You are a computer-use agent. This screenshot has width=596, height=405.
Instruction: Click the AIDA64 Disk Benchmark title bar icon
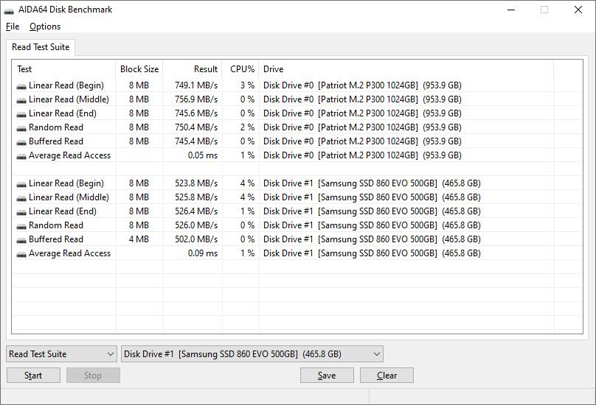tap(9, 10)
